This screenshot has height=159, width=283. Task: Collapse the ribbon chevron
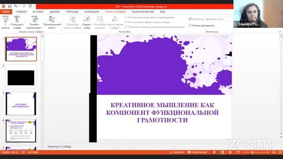tap(280, 32)
